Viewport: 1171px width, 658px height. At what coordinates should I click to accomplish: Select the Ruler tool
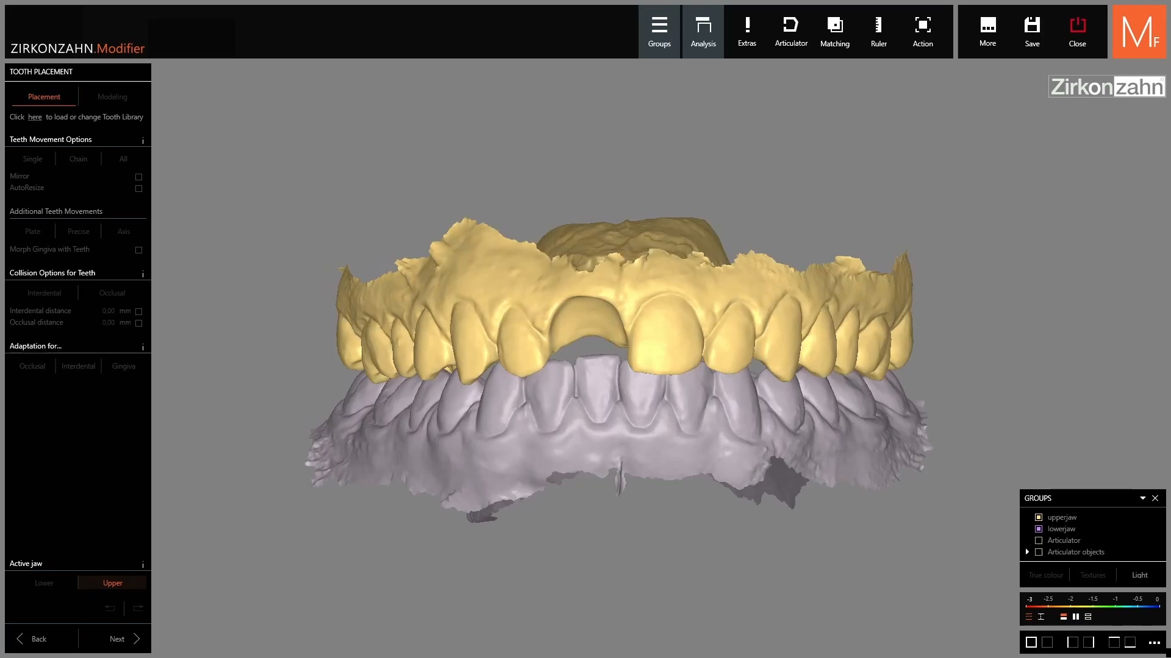pos(879,32)
